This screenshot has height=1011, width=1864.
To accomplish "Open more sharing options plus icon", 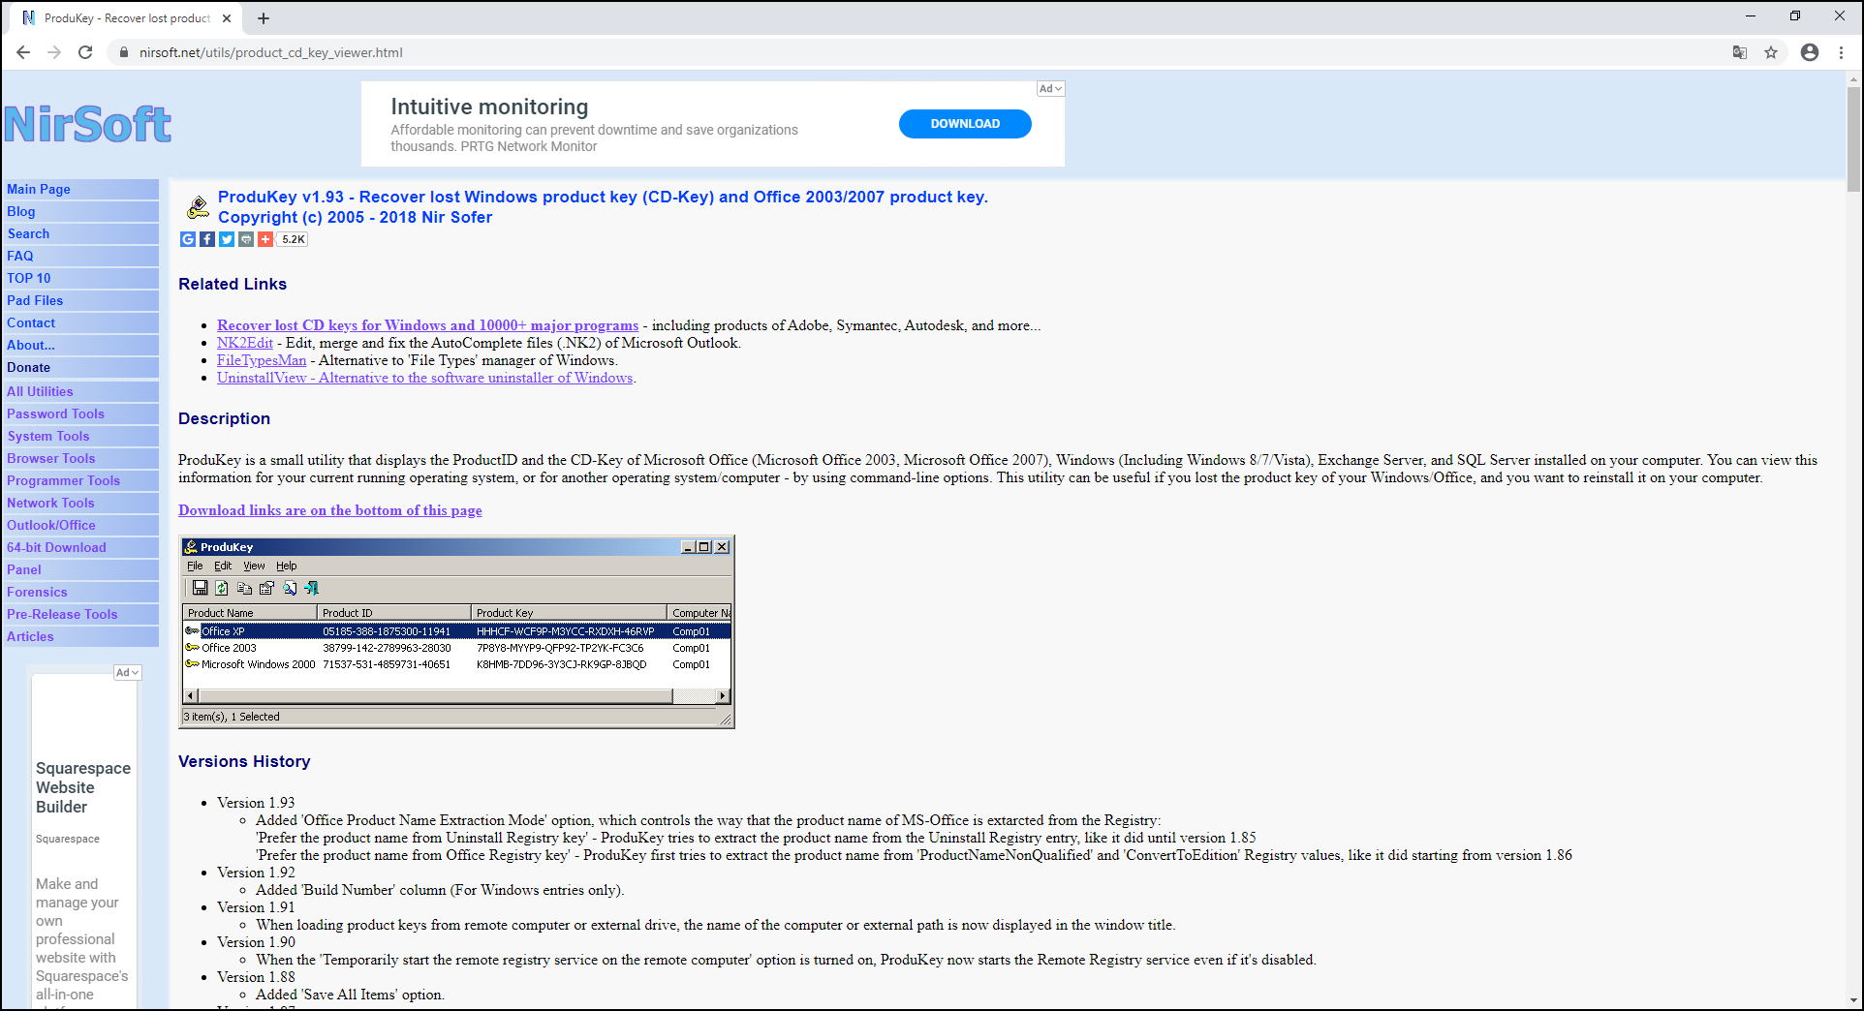I will [265, 239].
